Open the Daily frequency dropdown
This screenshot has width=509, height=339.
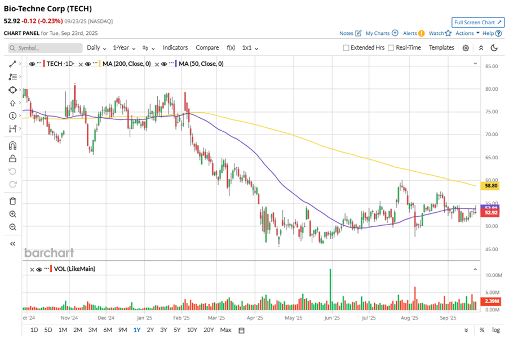[96, 48]
